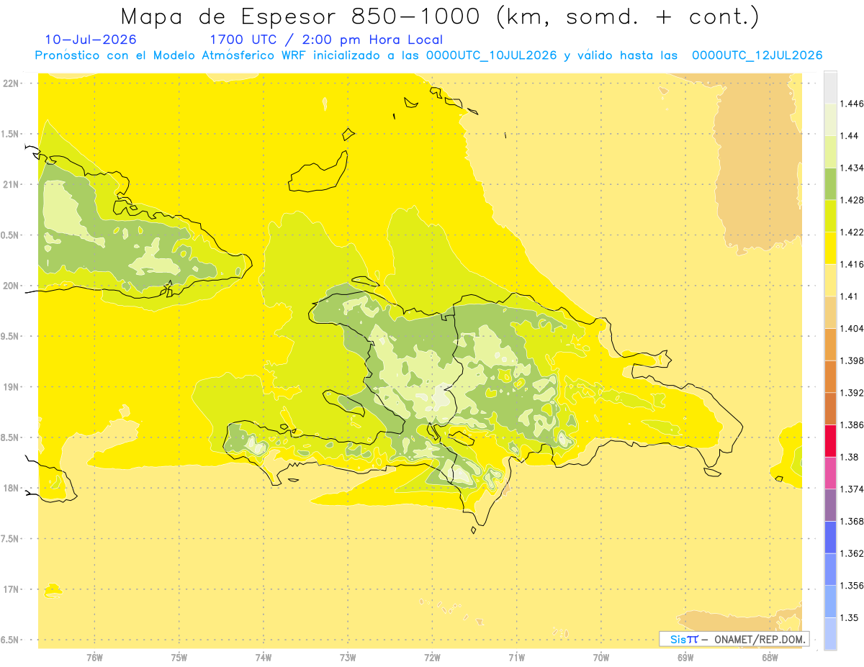
Task: Click the colorbar value '1.422'
Action: (852, 232)
